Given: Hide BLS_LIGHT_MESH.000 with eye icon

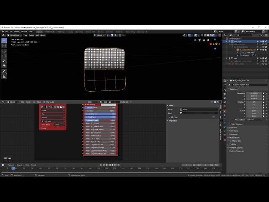Looking at the screenshot, I should click(261, 50).
